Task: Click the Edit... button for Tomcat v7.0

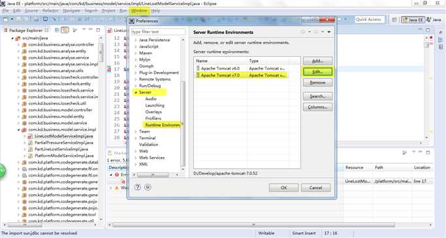Action: point(317,72)
